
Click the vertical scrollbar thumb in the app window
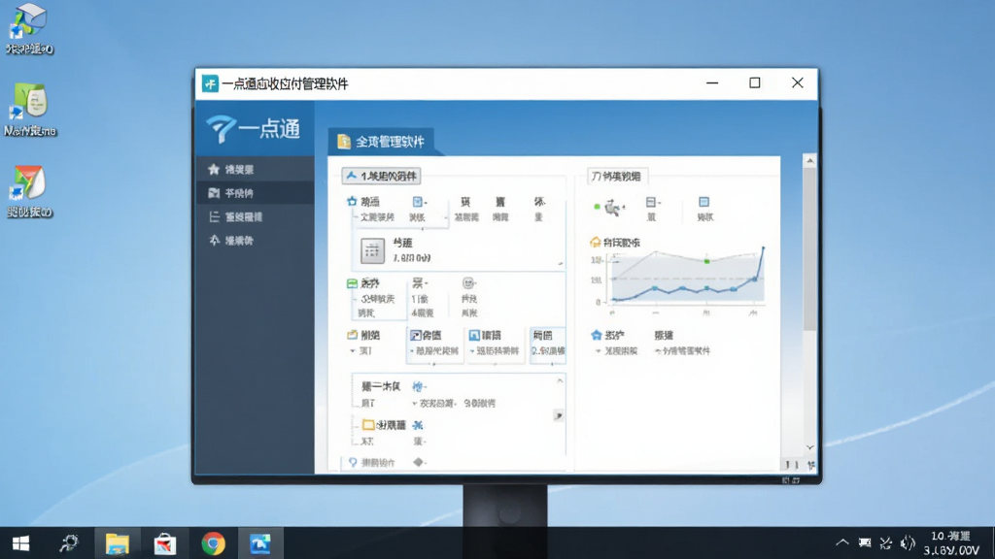point(809,249)
